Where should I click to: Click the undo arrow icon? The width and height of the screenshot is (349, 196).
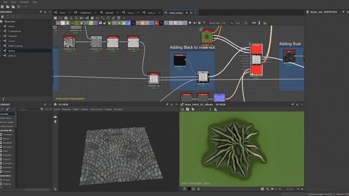click(19, 7)
